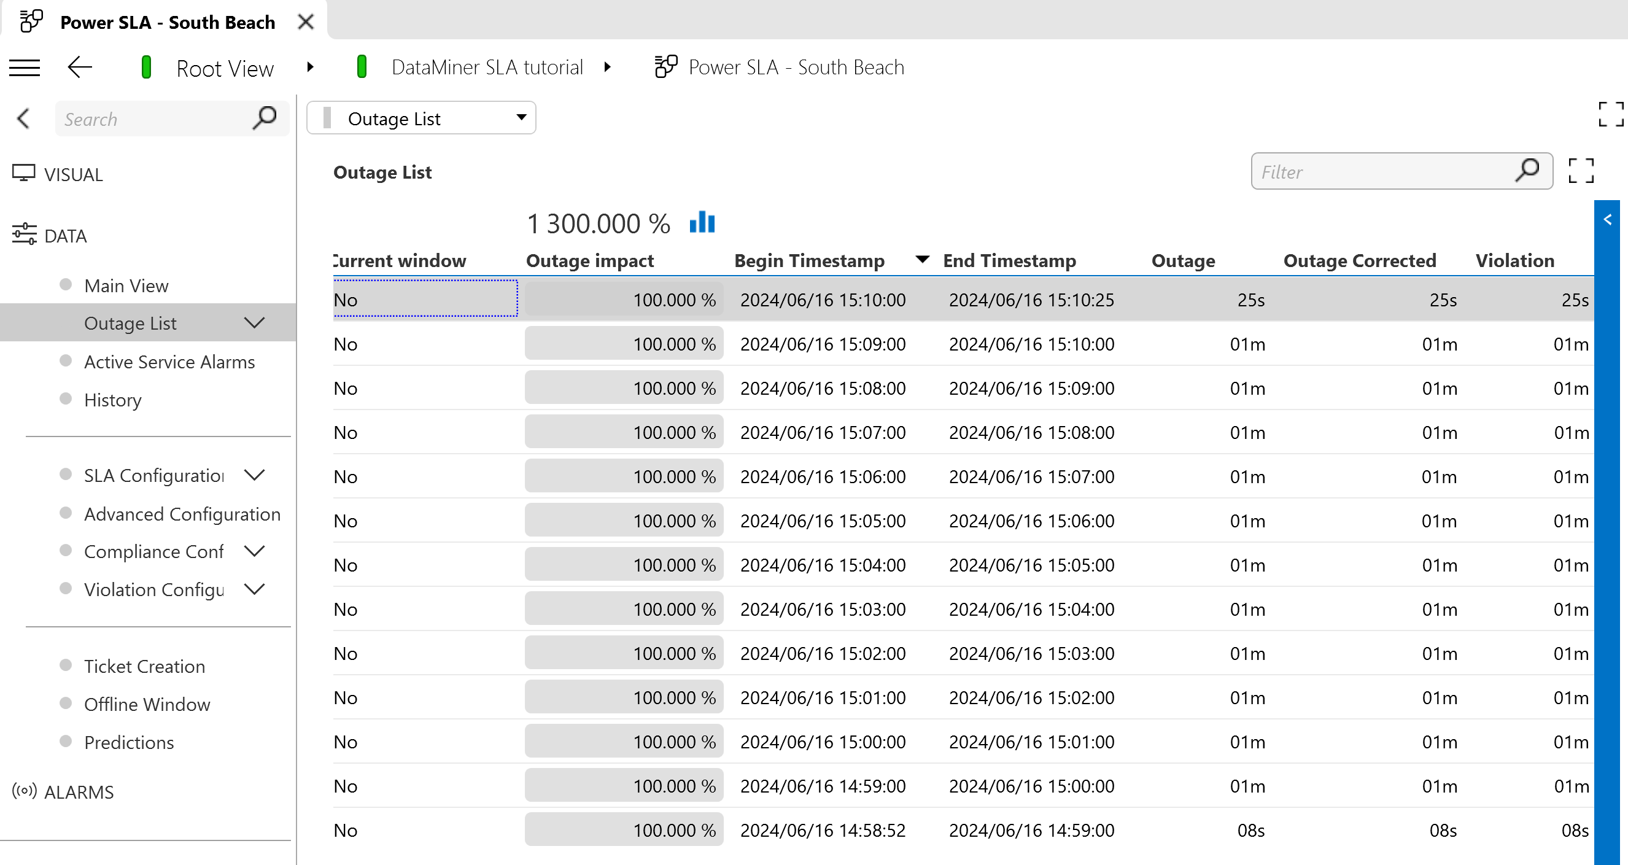Open SLA Configuration page

coord(154,475)
